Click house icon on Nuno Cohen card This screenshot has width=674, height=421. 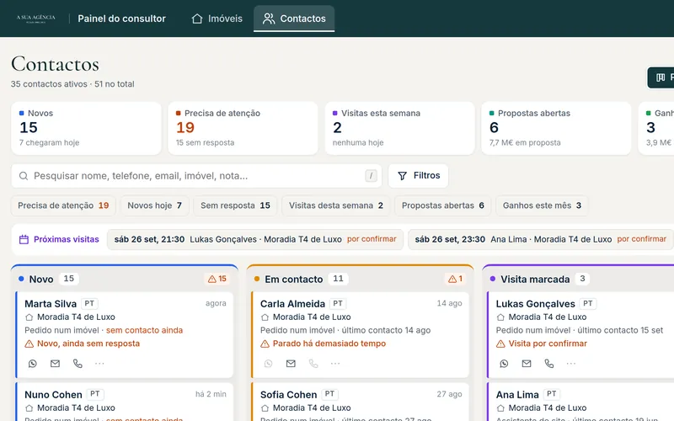[29, 408]
